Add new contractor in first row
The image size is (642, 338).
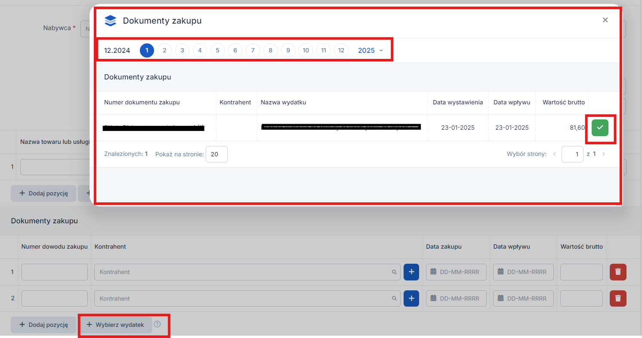(411, 272)
